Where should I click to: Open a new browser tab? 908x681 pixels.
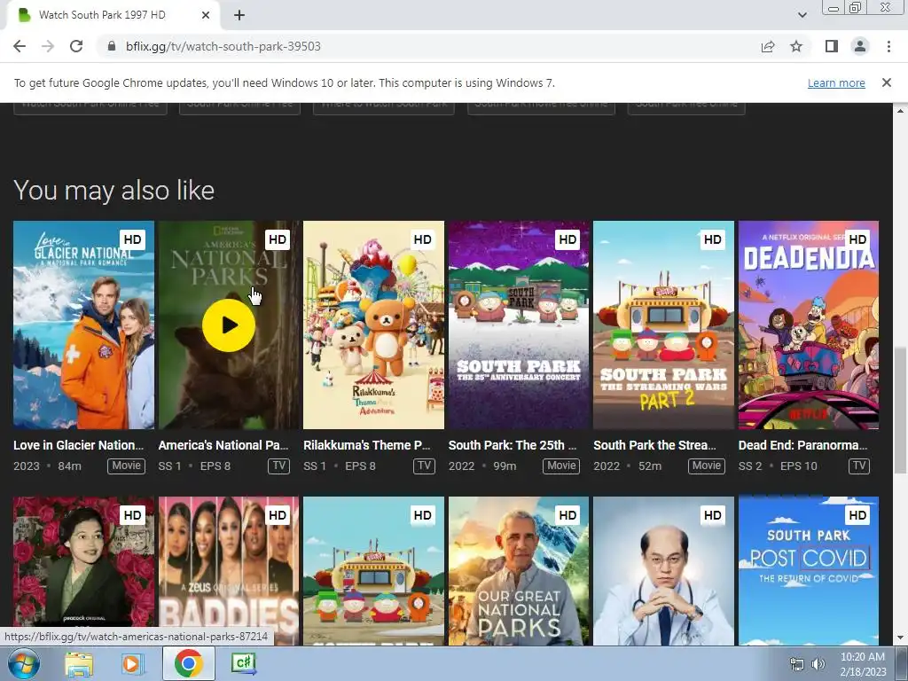tap(239, 15)
